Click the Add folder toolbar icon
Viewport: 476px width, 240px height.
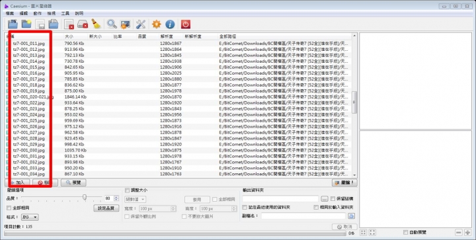coord(26,24)
